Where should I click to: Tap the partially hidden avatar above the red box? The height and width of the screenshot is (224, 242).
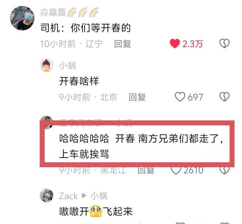point(46,118)
